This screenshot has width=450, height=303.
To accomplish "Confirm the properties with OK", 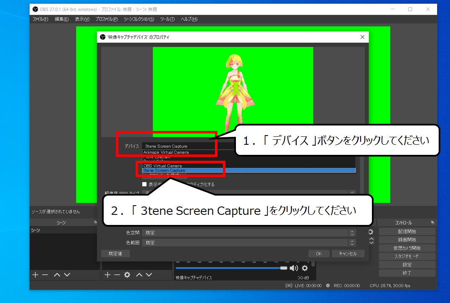I will coord(319,253).
